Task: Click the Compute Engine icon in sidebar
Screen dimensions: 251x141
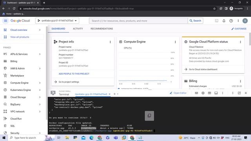Action: pyautogui.click(x=5, y=83)
